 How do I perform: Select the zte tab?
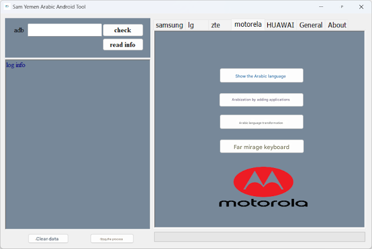(220, 25)
